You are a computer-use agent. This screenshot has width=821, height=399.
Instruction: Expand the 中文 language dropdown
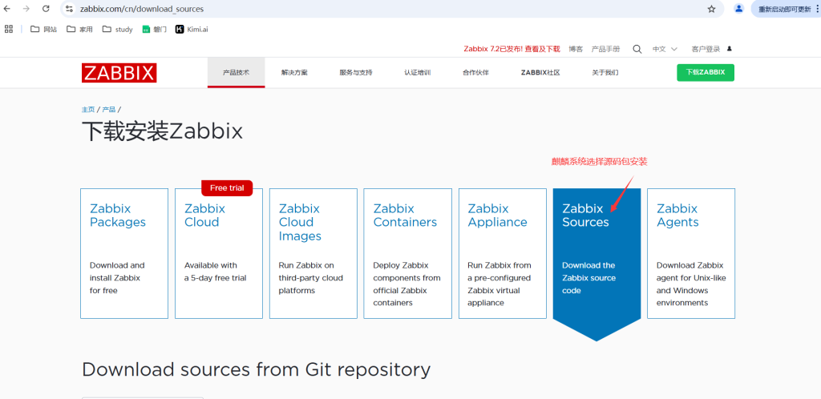pyautogui.click(x=664, y=49)
